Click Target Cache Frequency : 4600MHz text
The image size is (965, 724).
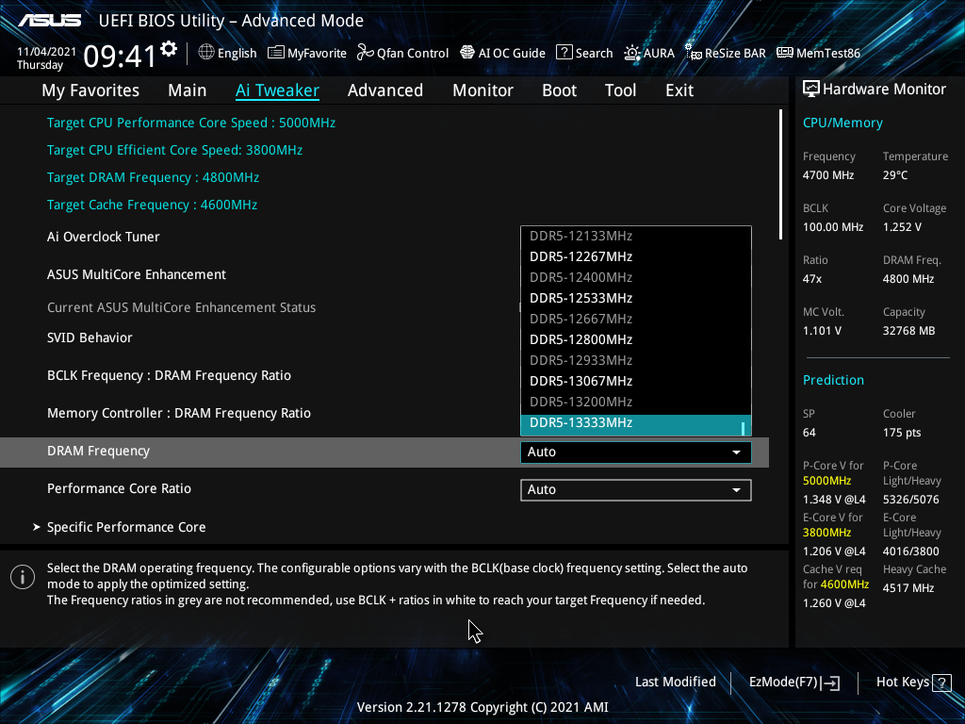pyautogui.click(x=152, y=205)
